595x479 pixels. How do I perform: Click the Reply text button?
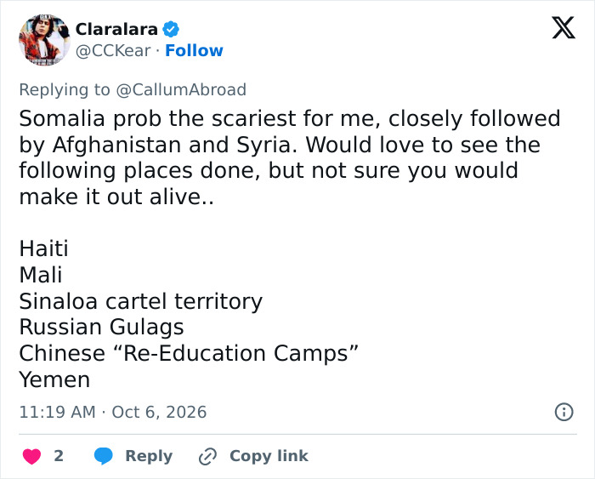tap(149, 456)
